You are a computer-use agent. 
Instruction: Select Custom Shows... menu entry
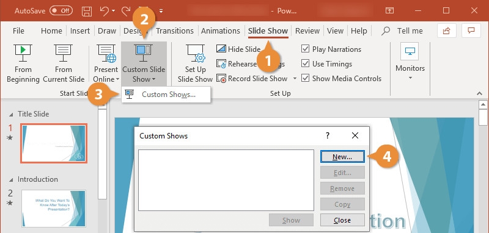tap(166, 95)
